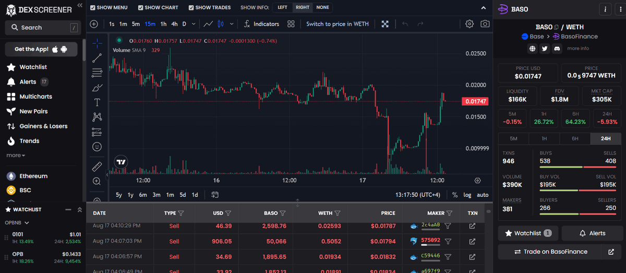Click the zoom in magnifier tool
The width and height of the screenshot is (626, 273).
coord(97,181)
